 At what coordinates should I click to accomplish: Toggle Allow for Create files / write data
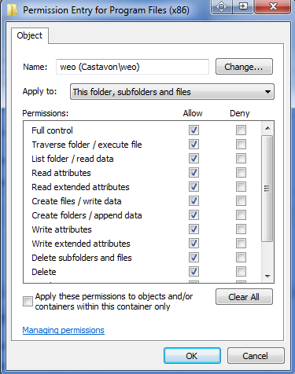pos(194,201)
